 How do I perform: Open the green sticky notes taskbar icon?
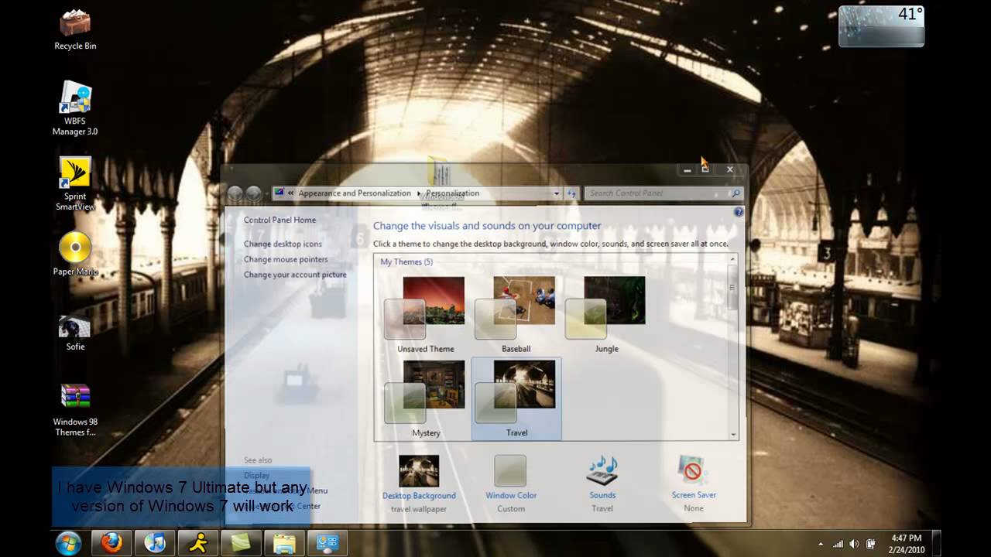[x=242, y=542]
